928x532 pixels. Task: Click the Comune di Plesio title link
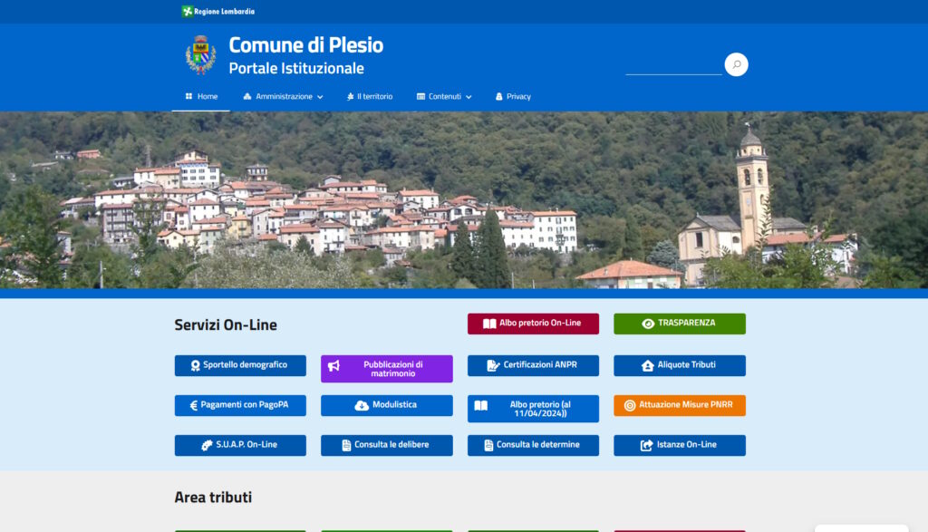tap(306, 45)
